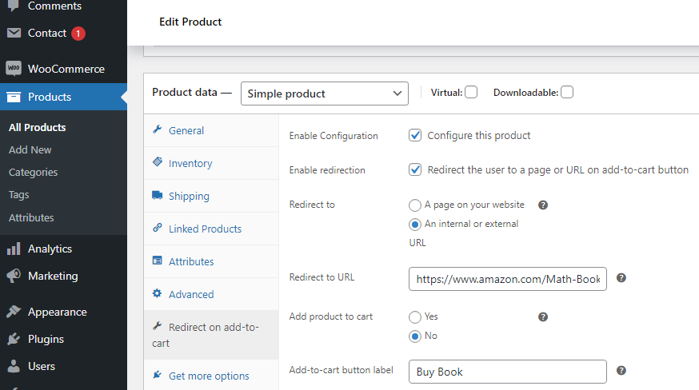Toggle the Downloadable checkbox
699x390 pixels.
pos(567,92)
